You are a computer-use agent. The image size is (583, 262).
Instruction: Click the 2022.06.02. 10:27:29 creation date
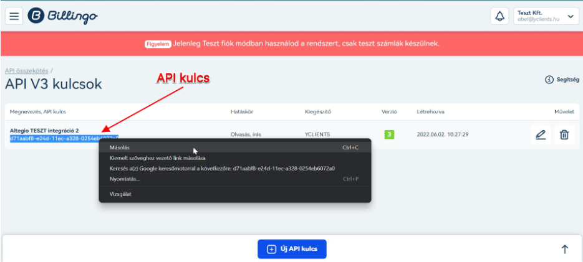[443, 134]
